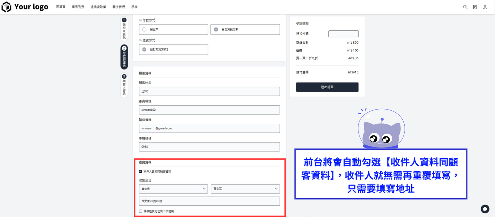Viewport: 495px width, 217px height.
Task: Go to 回首頁 in the navigation
Action: click(x=61, y=7)
